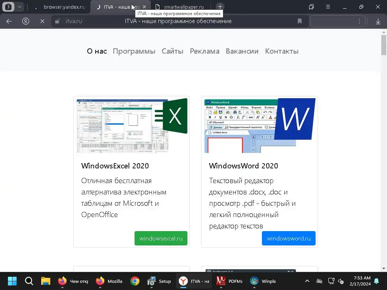This screenshot has width=387, height=290.
Task: Expand the tab groups dropdown arrow
Action: 20,7
